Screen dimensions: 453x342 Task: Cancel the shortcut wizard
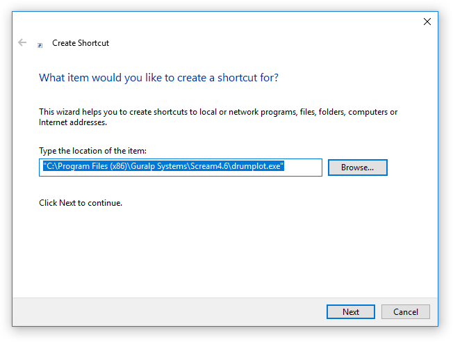click(405, 311)
